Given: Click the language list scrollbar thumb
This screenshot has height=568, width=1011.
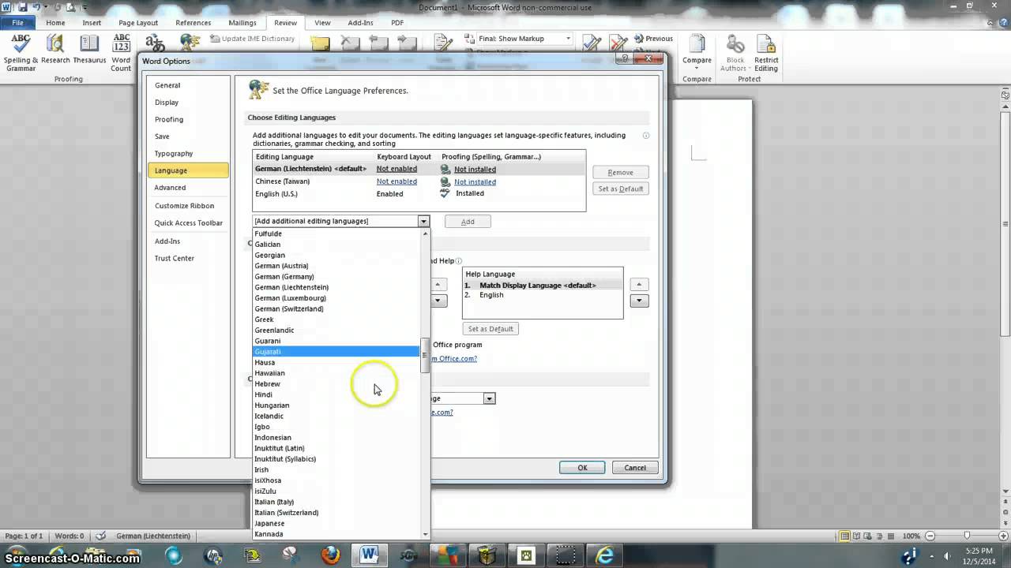Looking at the screenshot, I should point(425,355).
